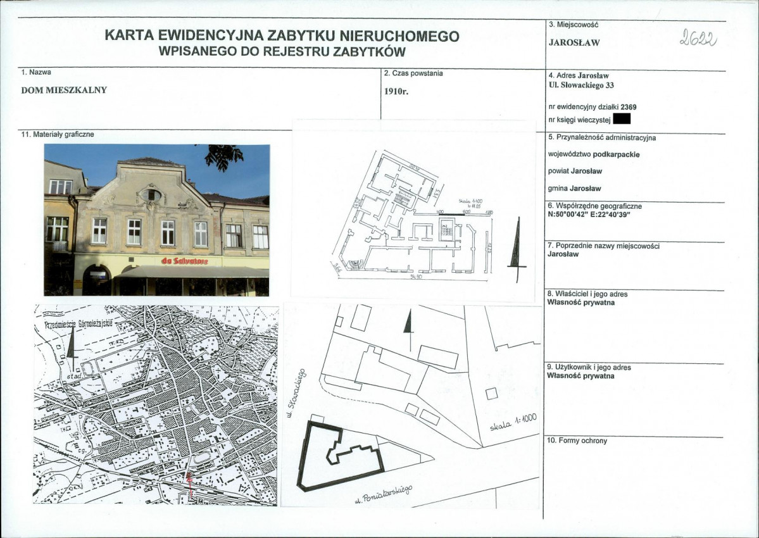Click the town map of Jarosław

156,405
